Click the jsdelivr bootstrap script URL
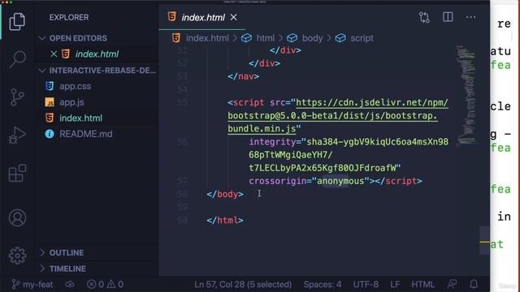This screenshot has width=520, height=292. tap(338, 115)
